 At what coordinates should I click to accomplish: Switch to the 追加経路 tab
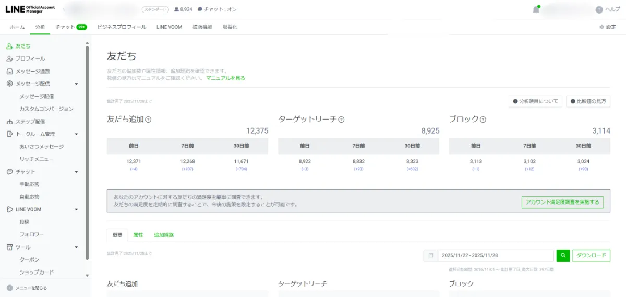(164, 235)
